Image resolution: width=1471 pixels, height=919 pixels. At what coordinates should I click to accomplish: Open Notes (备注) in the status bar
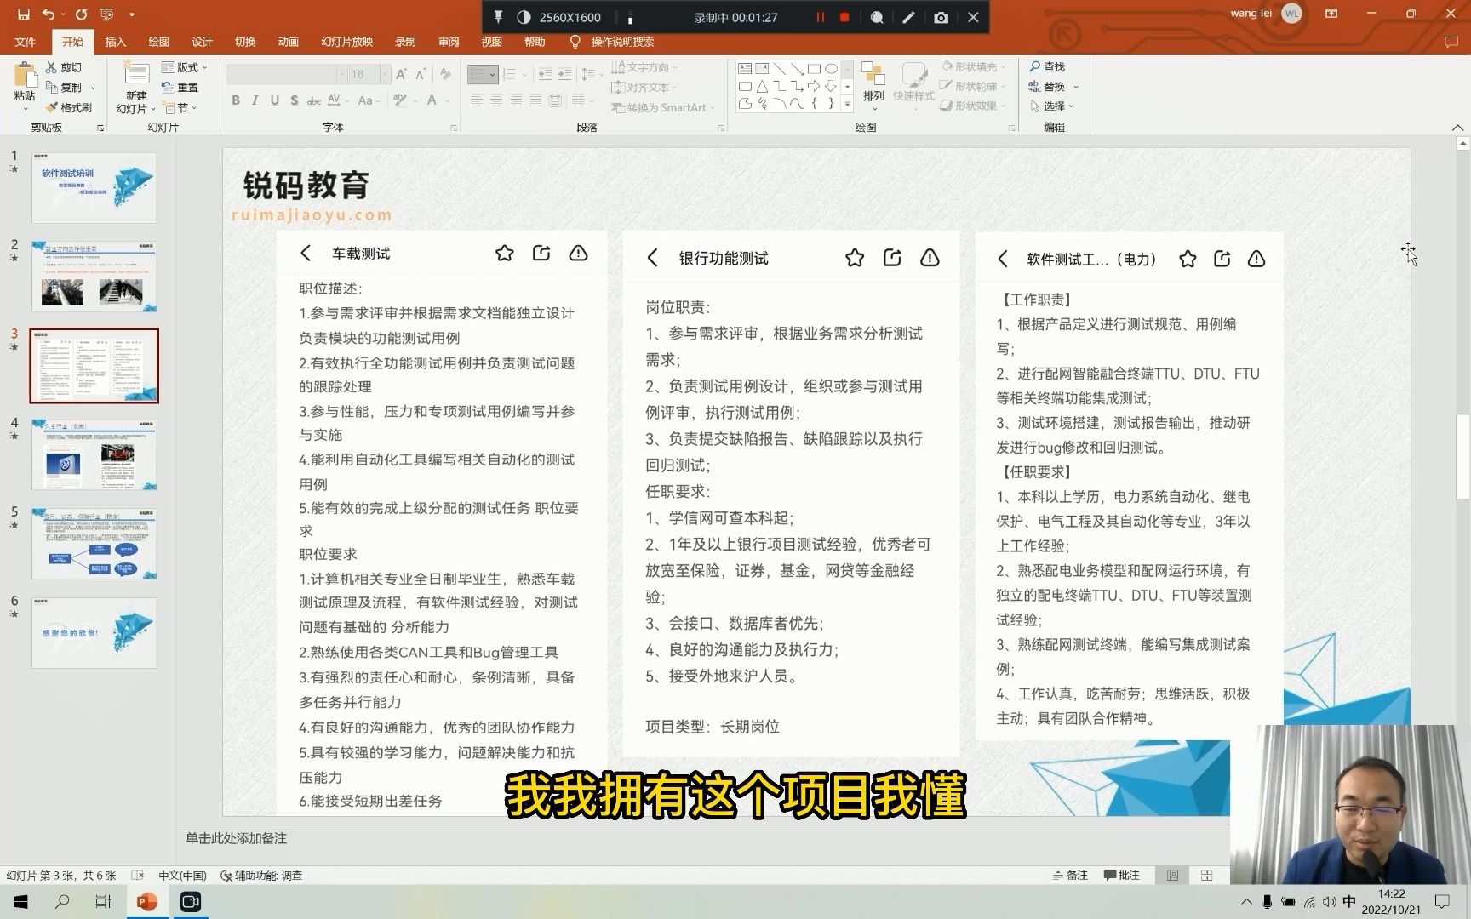[x=1070, y=875]
